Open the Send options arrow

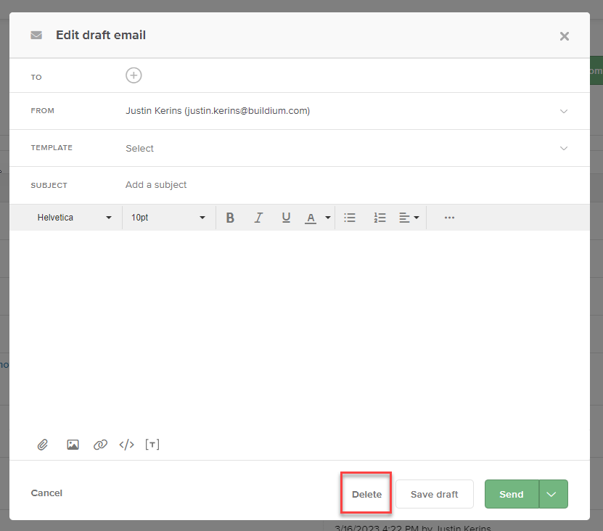click(x=553, y=494)
